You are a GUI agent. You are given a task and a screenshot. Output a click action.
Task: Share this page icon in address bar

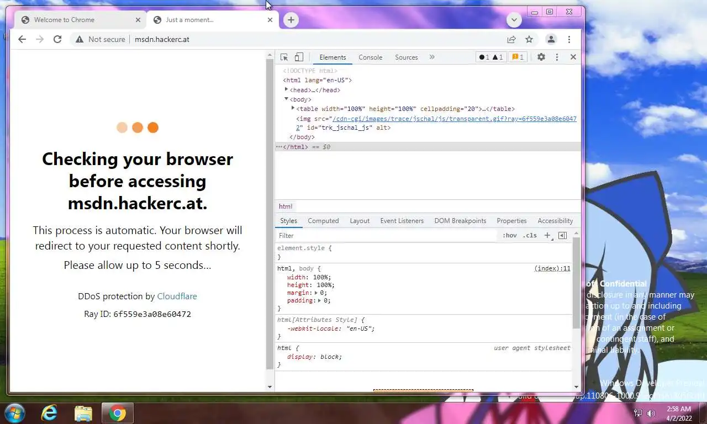tap(511, 39)
